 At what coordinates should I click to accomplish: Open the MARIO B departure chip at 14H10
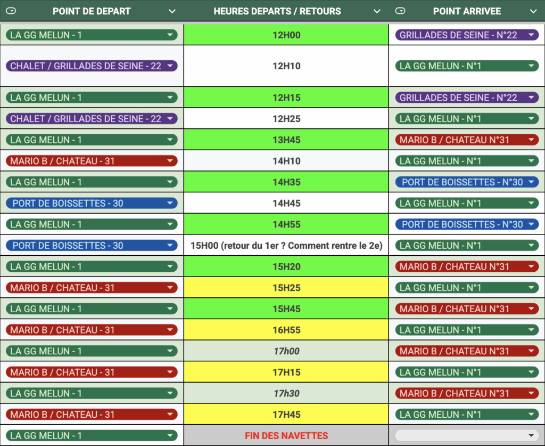92,161
